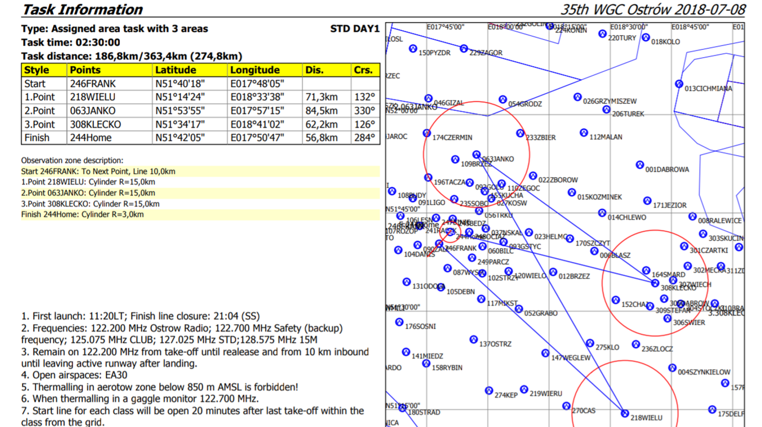Select the 137OSTRZ waypoint marker
The height and width of the screenshot is (427, 762).
point(473,339)
